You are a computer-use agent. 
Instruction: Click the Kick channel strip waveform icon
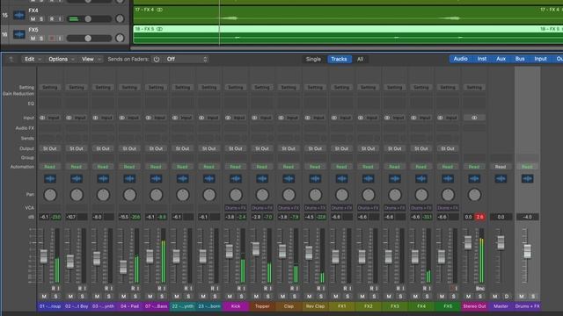click(x=236, y=178)
